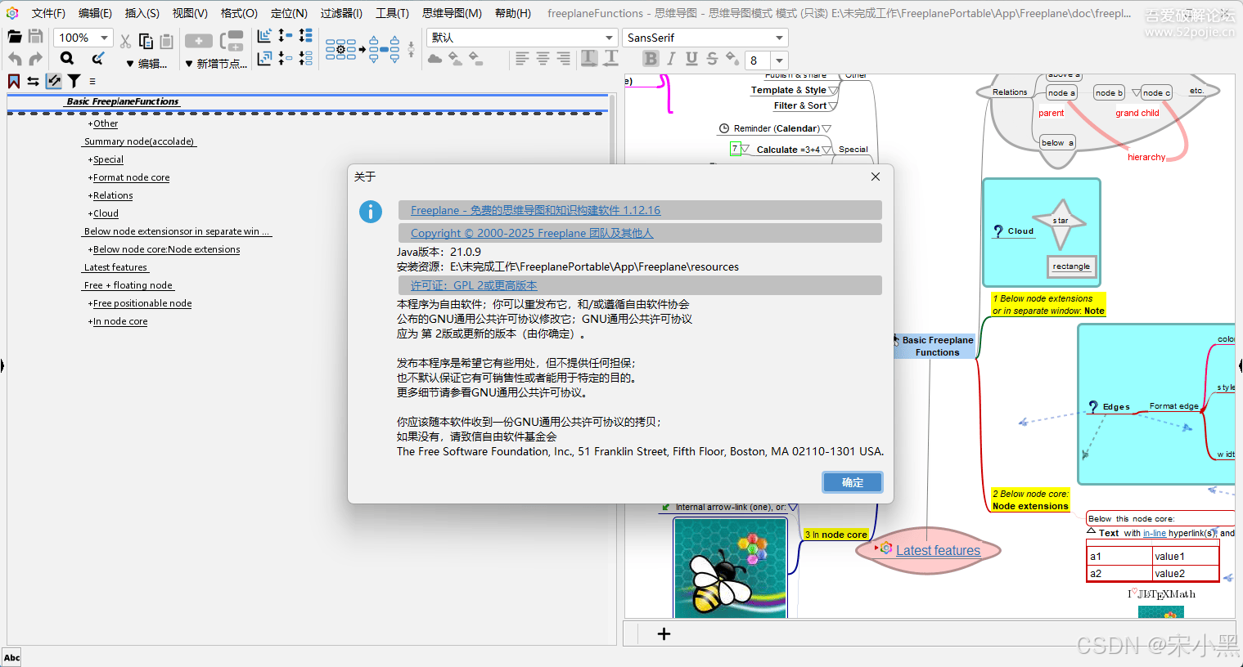
Task: Select +Format node core outline item
Action: (129, 177)
